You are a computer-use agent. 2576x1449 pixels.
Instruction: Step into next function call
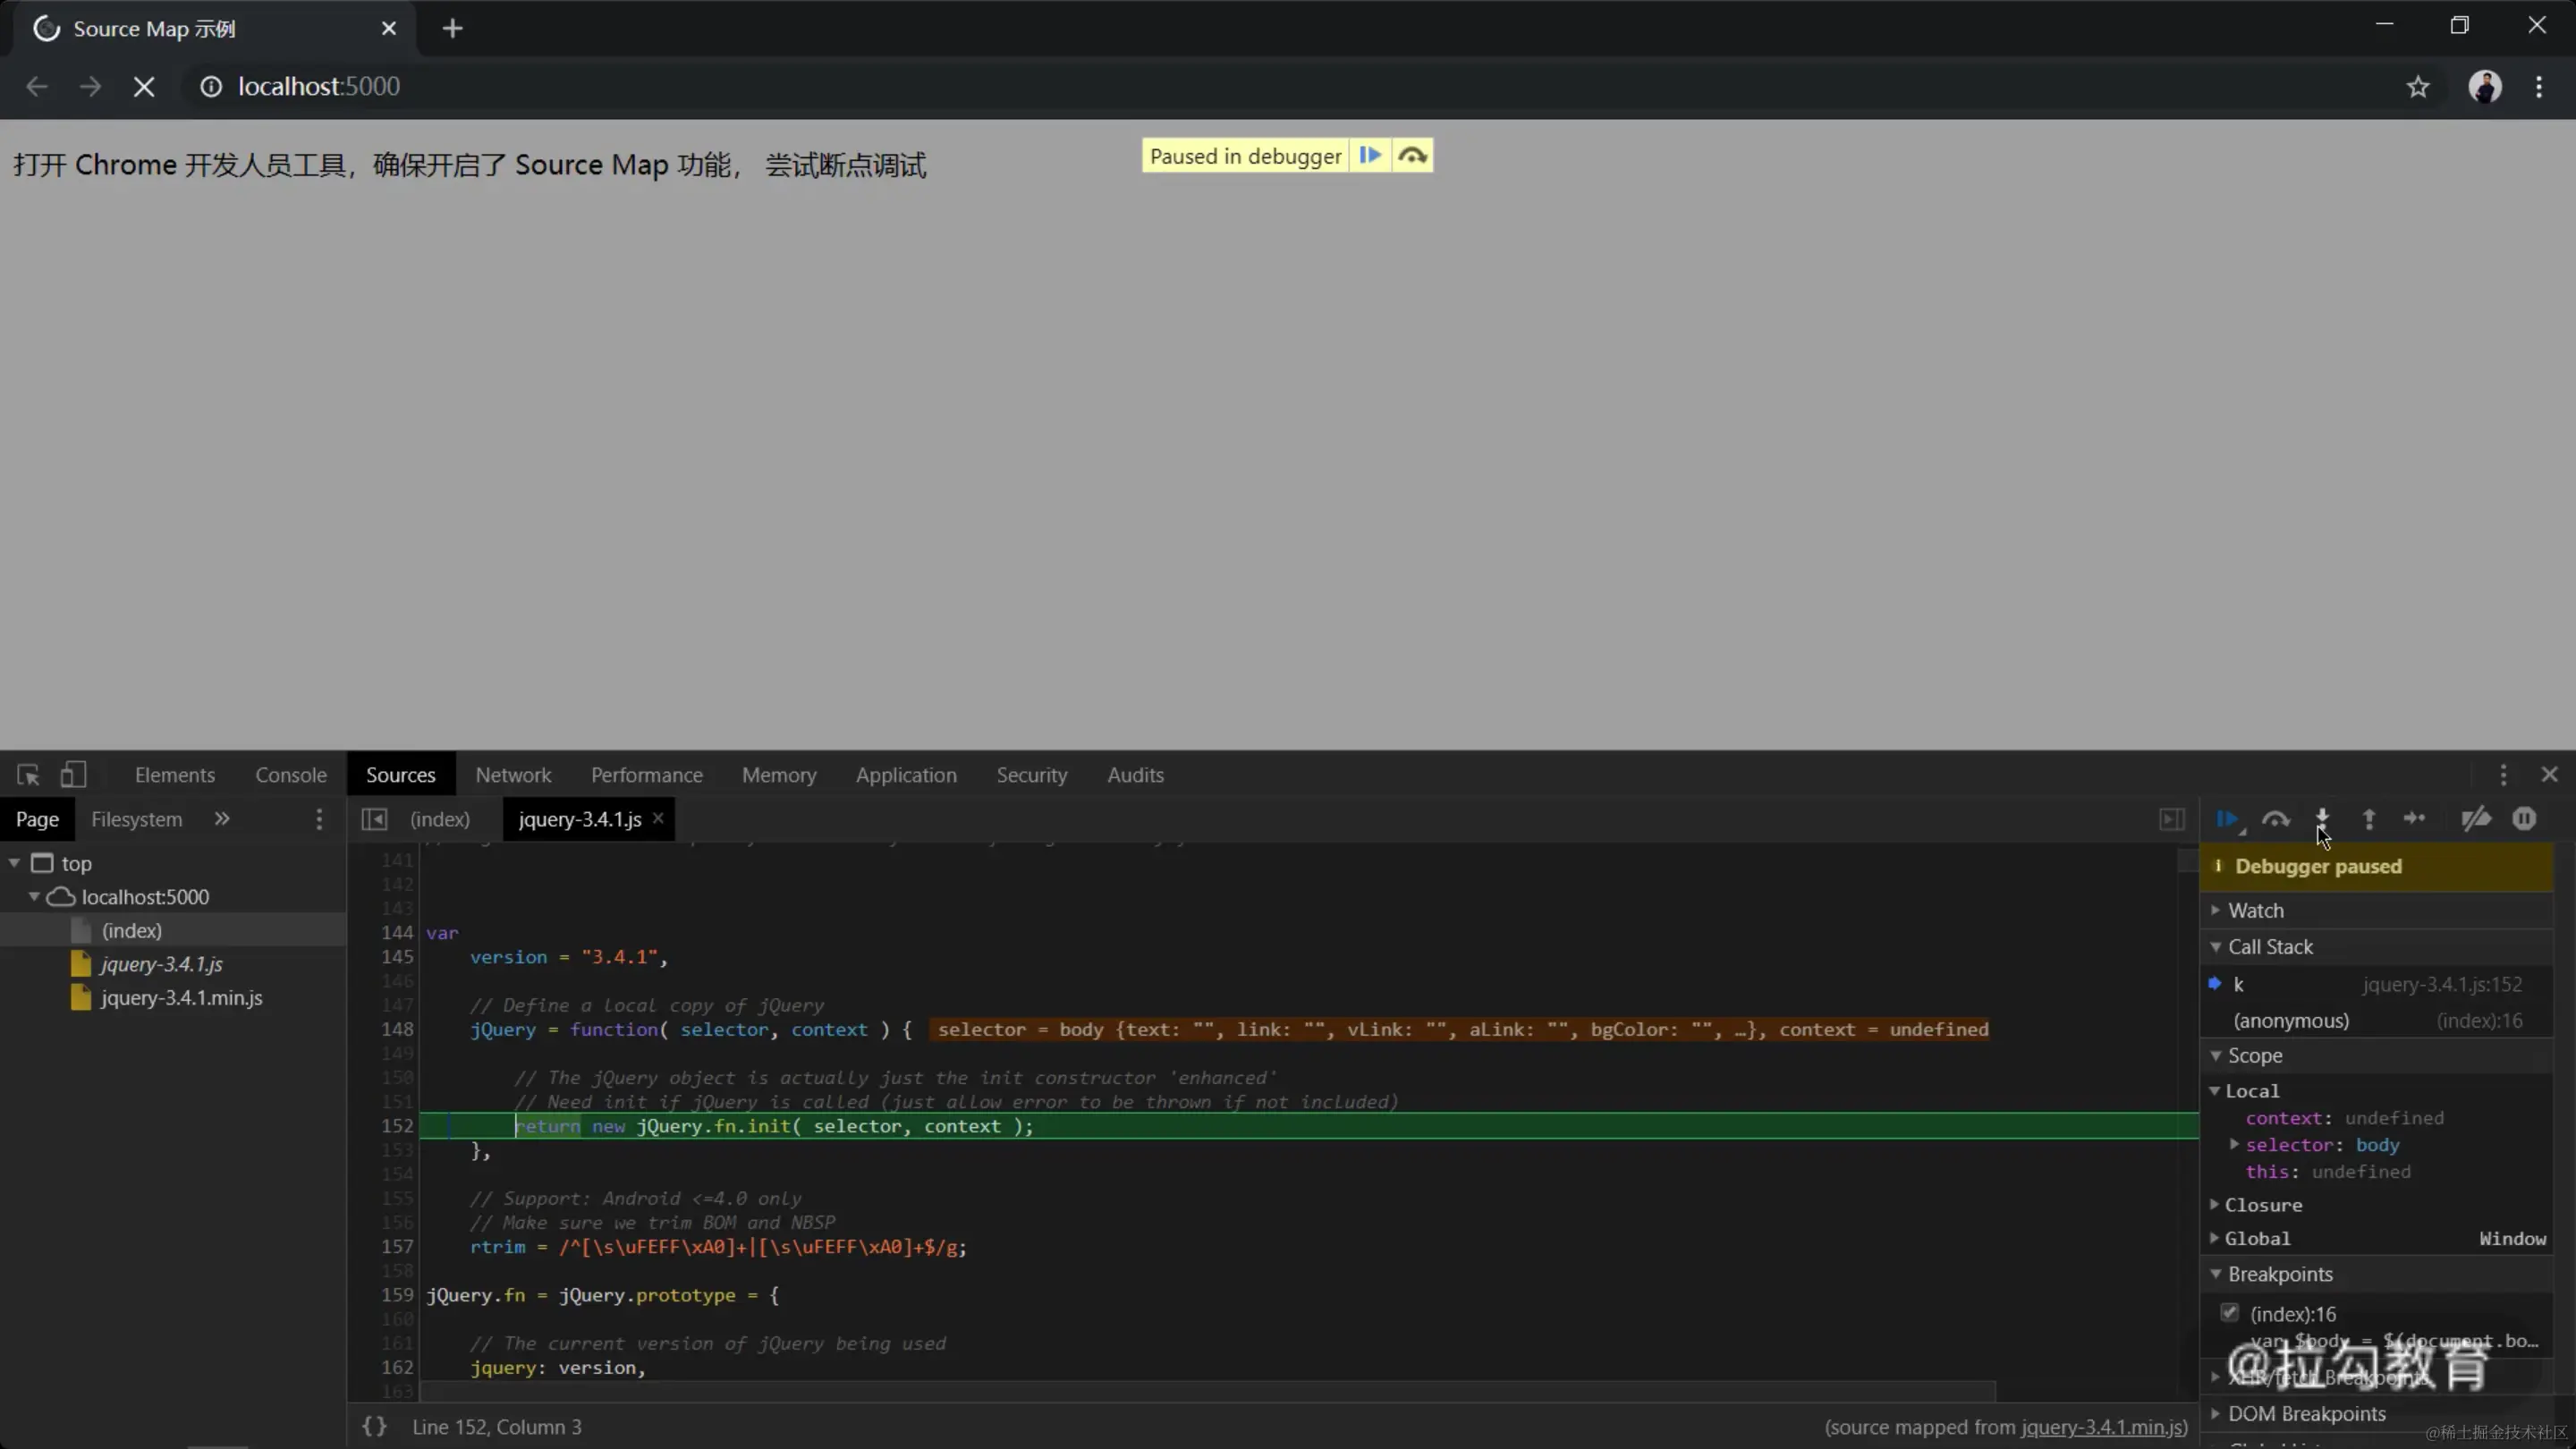coord(2322,819)
